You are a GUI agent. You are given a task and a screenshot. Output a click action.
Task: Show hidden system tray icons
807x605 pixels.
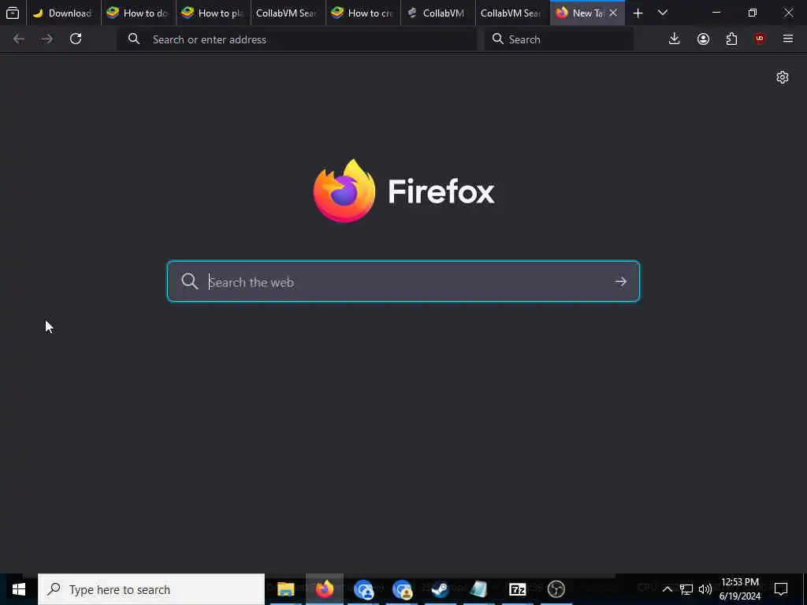[667, 589]
